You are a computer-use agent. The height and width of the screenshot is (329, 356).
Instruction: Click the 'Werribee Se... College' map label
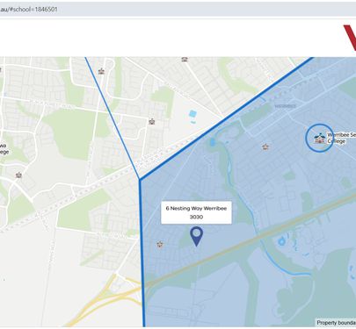coord(341,138)
